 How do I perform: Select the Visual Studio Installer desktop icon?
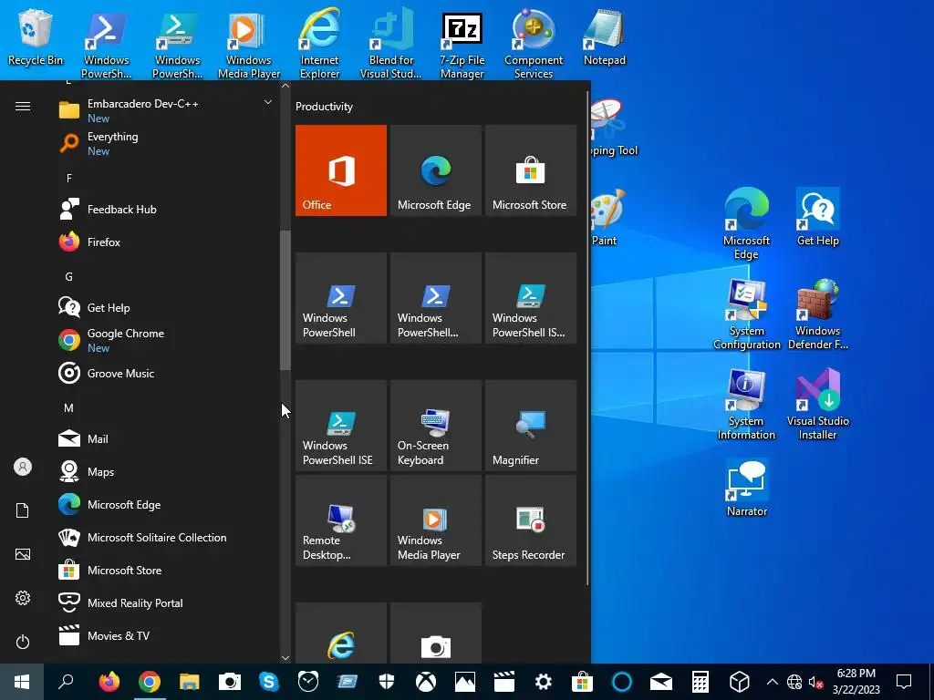818,405
